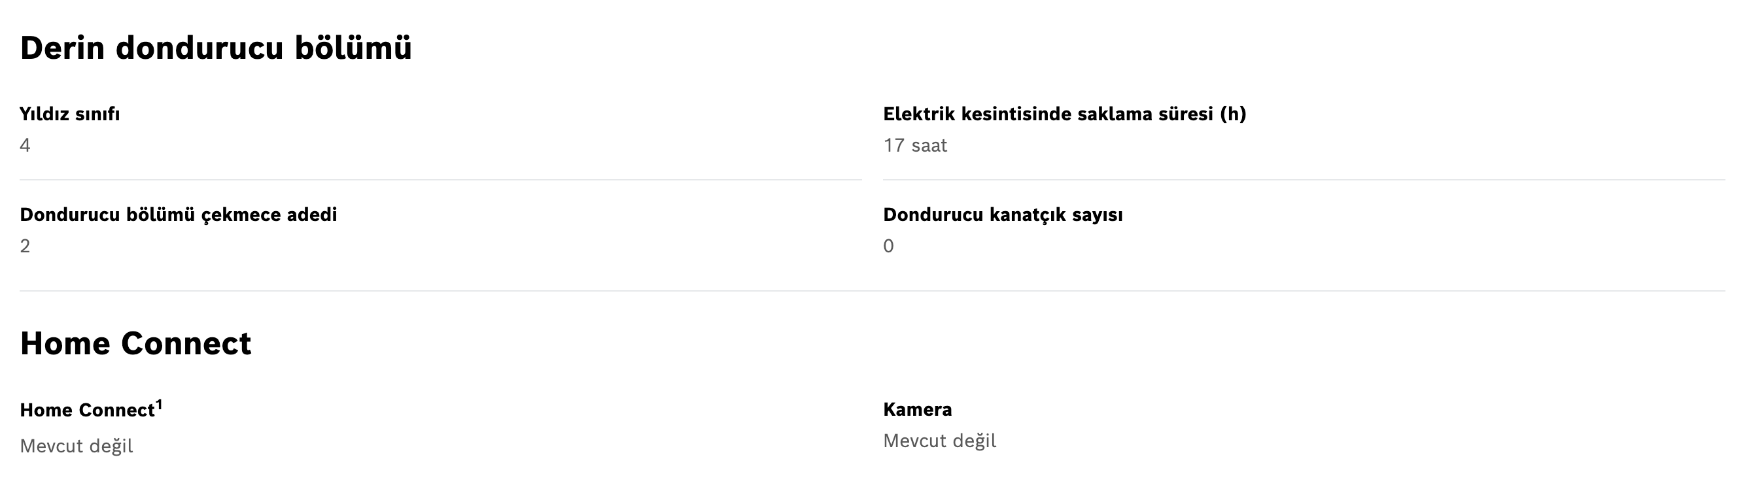
Task: Click the çekmece adedi value 2
Action: point(25,246)
